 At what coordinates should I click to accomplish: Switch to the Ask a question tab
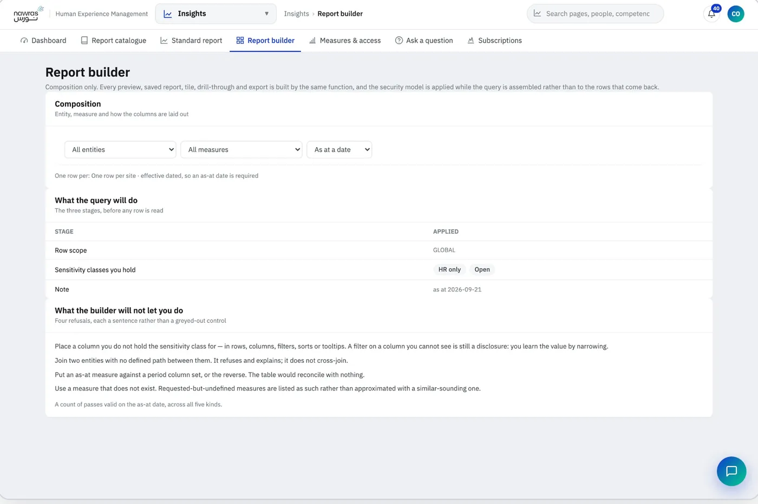tap(424, 41)
